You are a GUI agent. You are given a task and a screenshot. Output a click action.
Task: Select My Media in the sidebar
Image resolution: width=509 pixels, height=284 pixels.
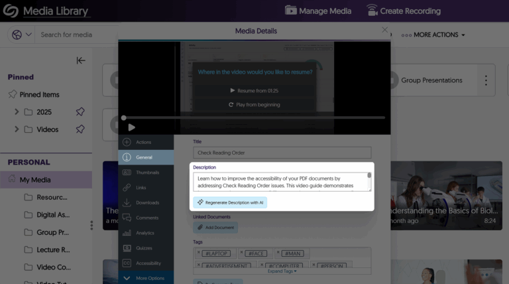[x=46, y=180]
